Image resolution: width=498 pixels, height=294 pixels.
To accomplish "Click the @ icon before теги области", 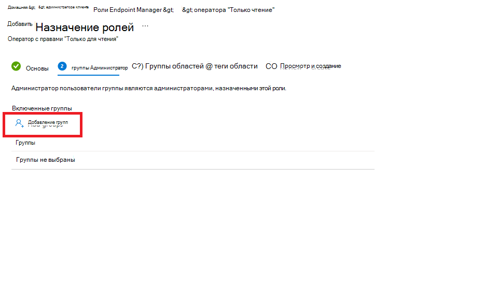I will coord(209,66).
